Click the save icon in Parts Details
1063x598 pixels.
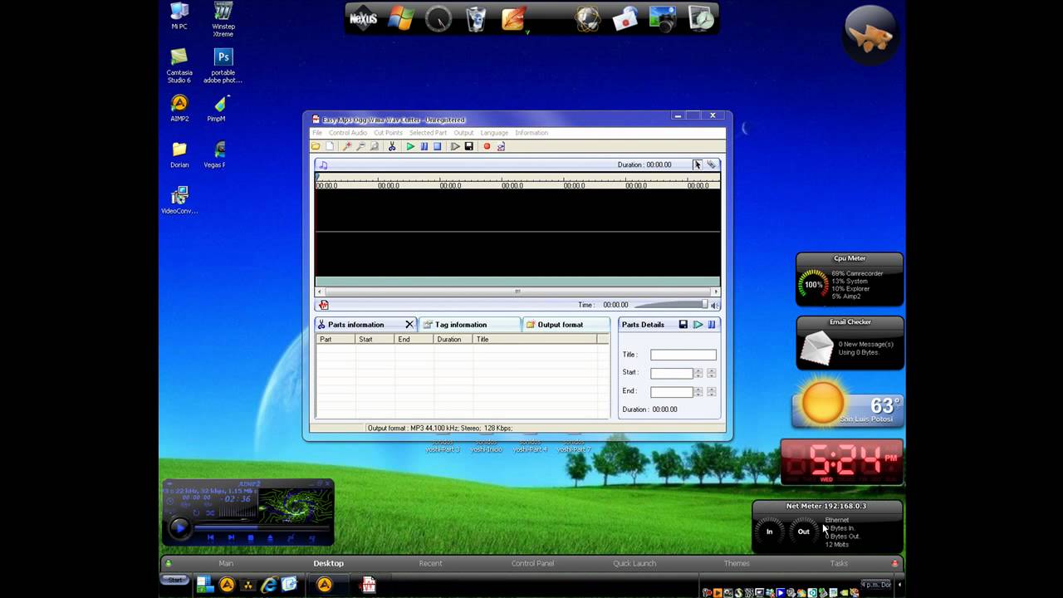(683, 325)
